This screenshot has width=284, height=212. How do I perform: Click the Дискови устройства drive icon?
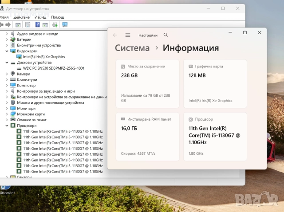click(13, 63)
